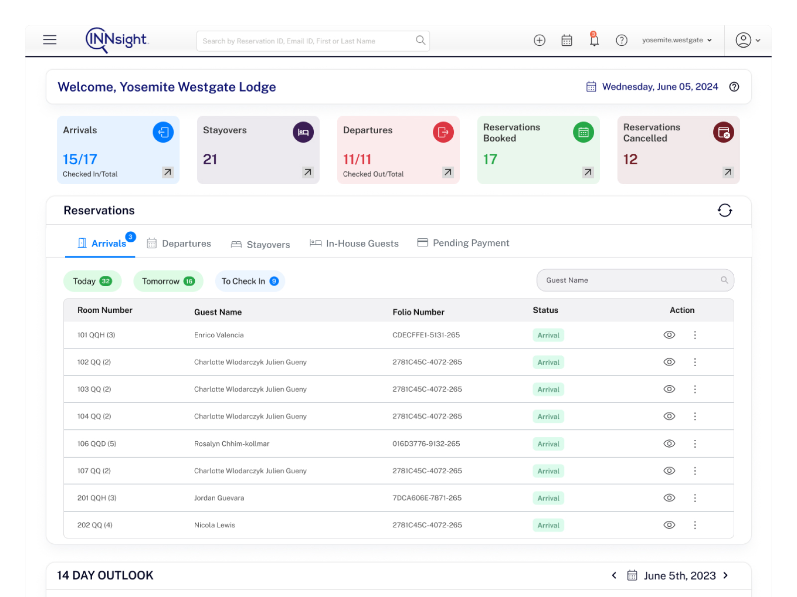View reservation for room 104 QQ
797x597 pixels.
(669, 416)
